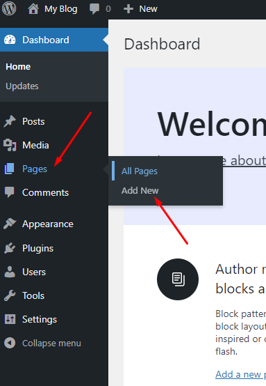
Task: Click the Media icon in sidebar
Action: pos(10,145)
